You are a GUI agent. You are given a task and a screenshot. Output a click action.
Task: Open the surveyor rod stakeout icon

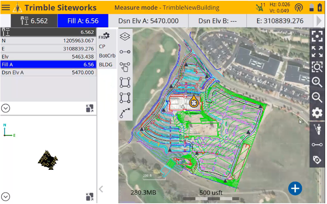[x=317, y=130]
